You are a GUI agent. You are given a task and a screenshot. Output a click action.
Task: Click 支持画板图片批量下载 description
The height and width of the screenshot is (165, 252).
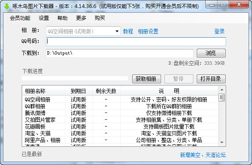click(169, 126)
